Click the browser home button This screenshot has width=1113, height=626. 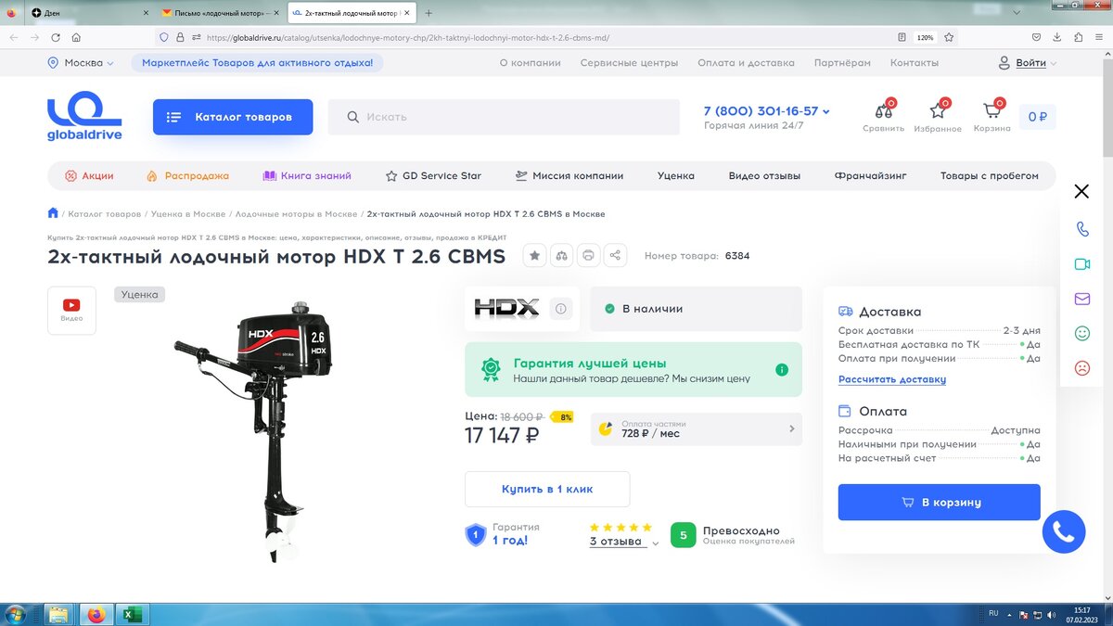[x=76, y=38]
